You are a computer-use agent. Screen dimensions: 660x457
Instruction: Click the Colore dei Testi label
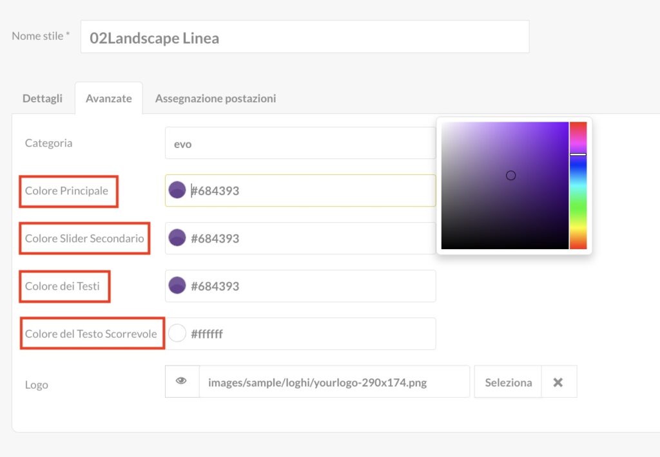pyautogui.click(x=63, y=286)
